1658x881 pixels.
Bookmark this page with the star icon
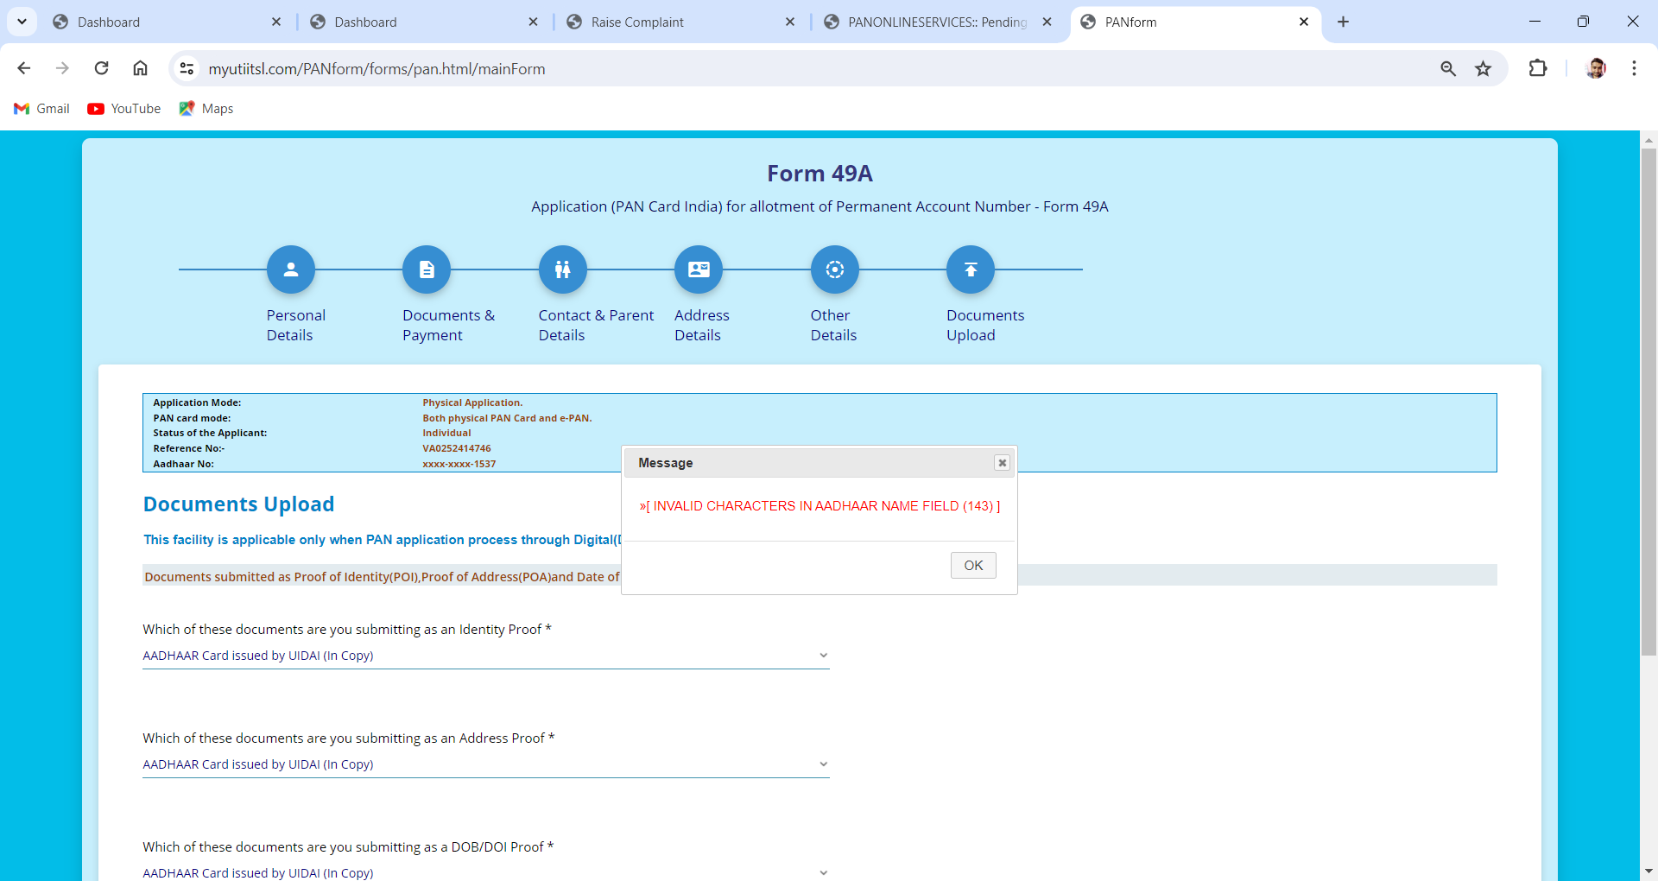pos(1483,69)
